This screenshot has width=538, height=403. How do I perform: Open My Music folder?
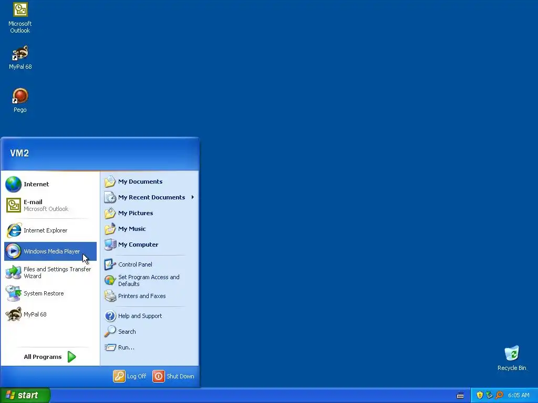pos(150,229)
